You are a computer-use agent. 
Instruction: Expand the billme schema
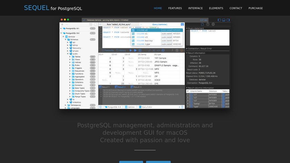pyautogui.click(x=68, y=45)
